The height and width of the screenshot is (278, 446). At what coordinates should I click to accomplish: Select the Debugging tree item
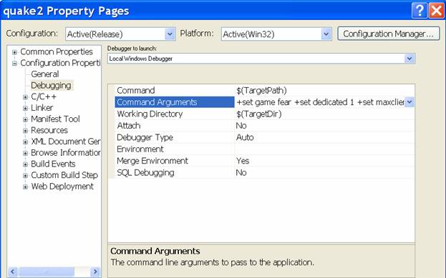tap(52, 86)
